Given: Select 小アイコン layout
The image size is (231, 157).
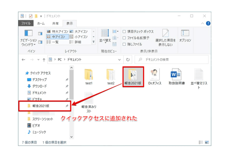Looking at the screenshot, I should pos(79,37).
